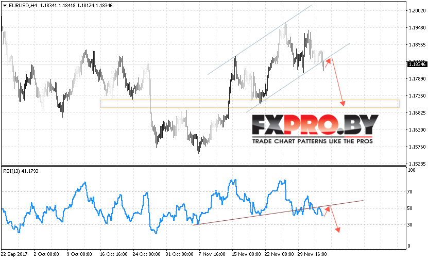This screenshot has height=260, width=428.
Task: Click the 2 Oct 00:00 time label
Action: (46, 254)
